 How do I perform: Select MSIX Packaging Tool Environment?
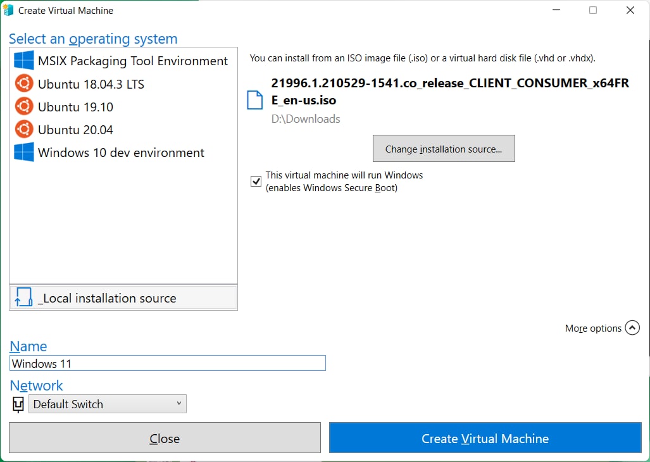click(x=123, y=61)
